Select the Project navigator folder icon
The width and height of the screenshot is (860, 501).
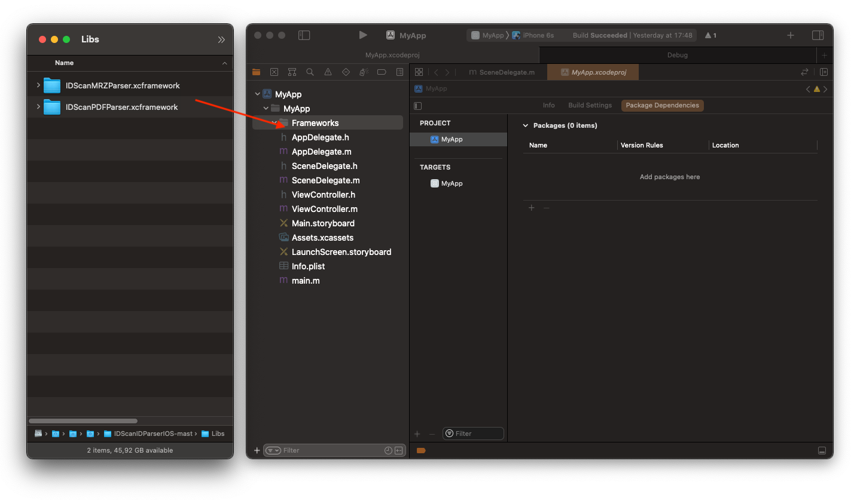[256, 72]
